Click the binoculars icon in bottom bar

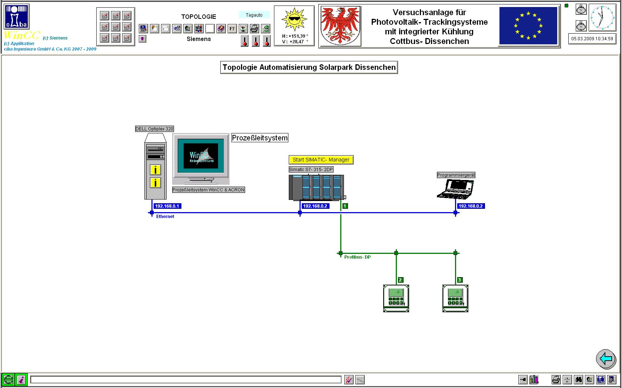(578, 380)
